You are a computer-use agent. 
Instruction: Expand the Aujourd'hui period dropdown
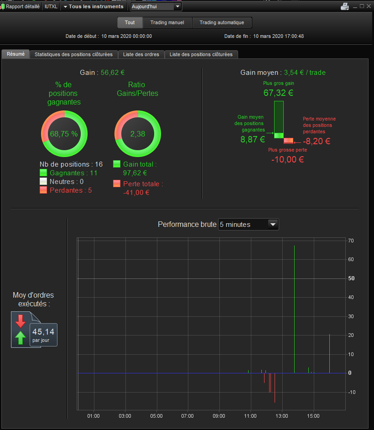[x=156, y=6]
